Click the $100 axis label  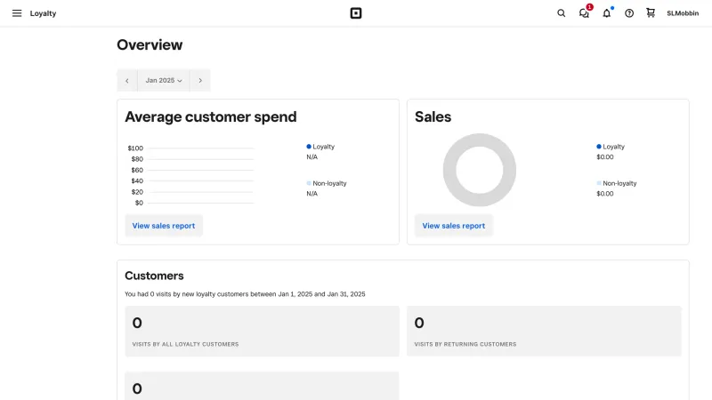pos(135,148)
